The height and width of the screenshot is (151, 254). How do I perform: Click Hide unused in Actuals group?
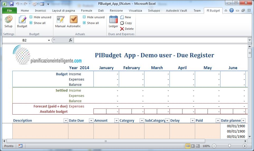(x=93, y=17)
